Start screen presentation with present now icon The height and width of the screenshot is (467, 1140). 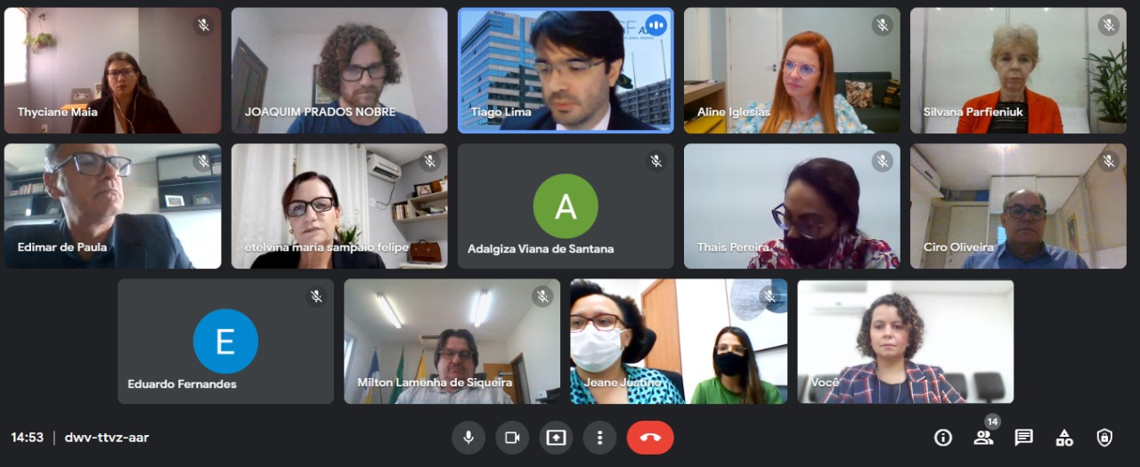556,438
